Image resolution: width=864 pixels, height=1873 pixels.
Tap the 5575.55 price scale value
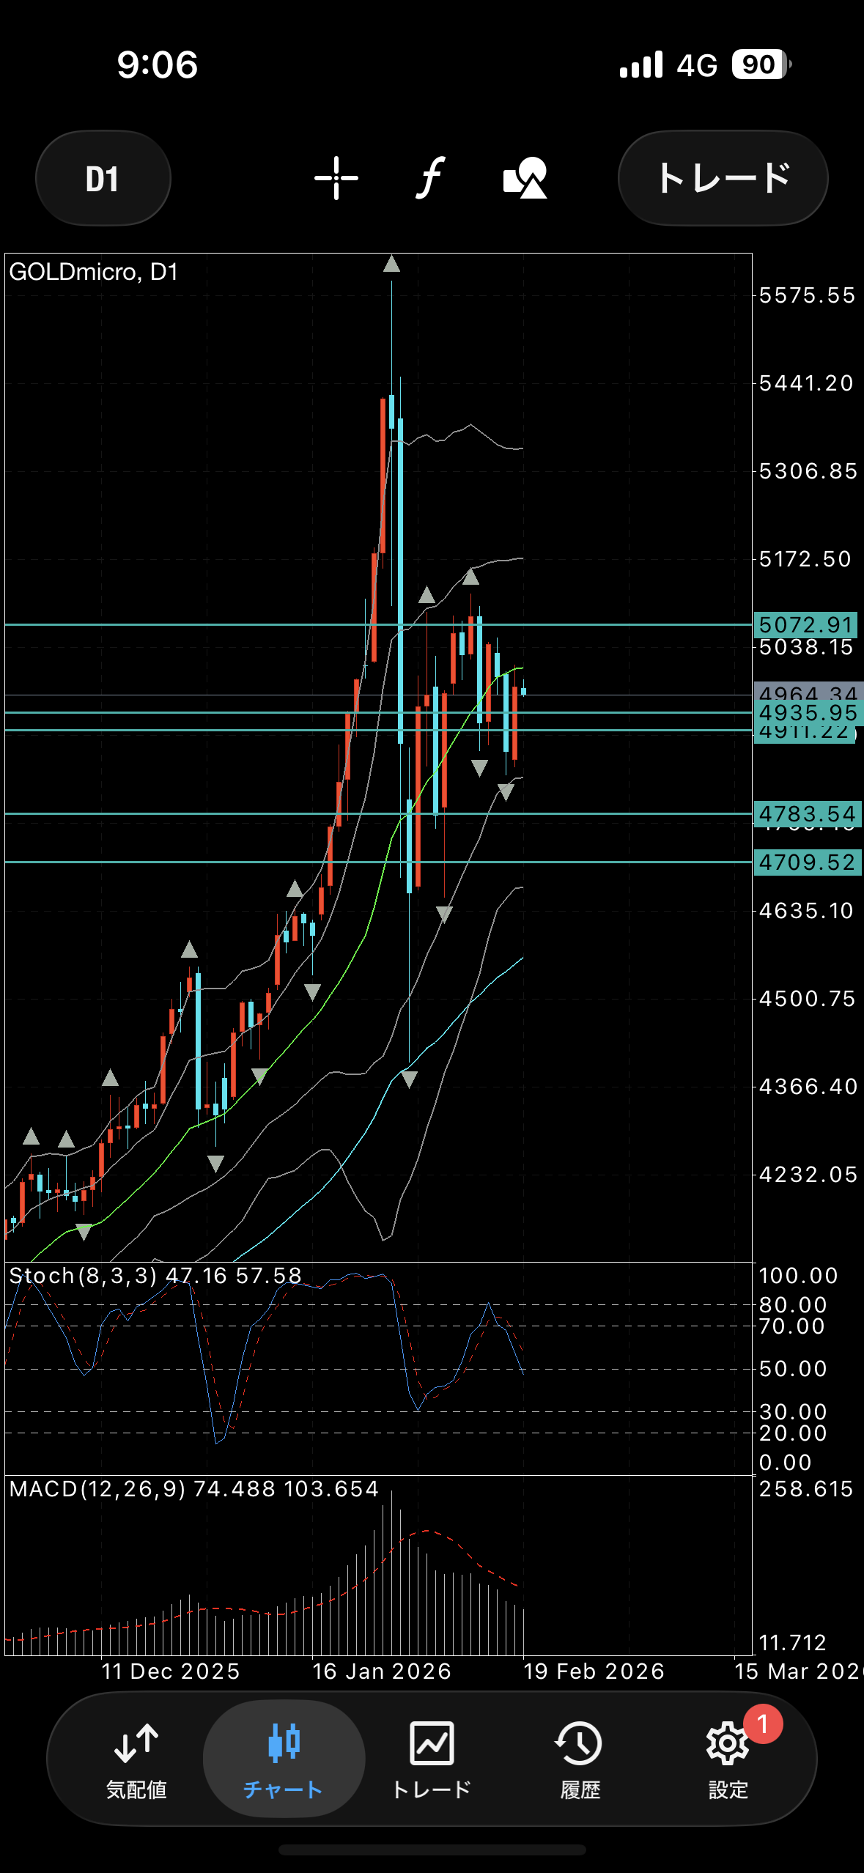[x=807, y=295]
